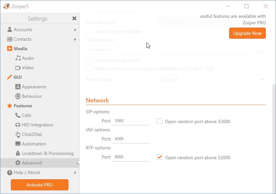Click the IAX port field showing 4569
This screenshot has height=194, width=276.
(x=131, y=139)
